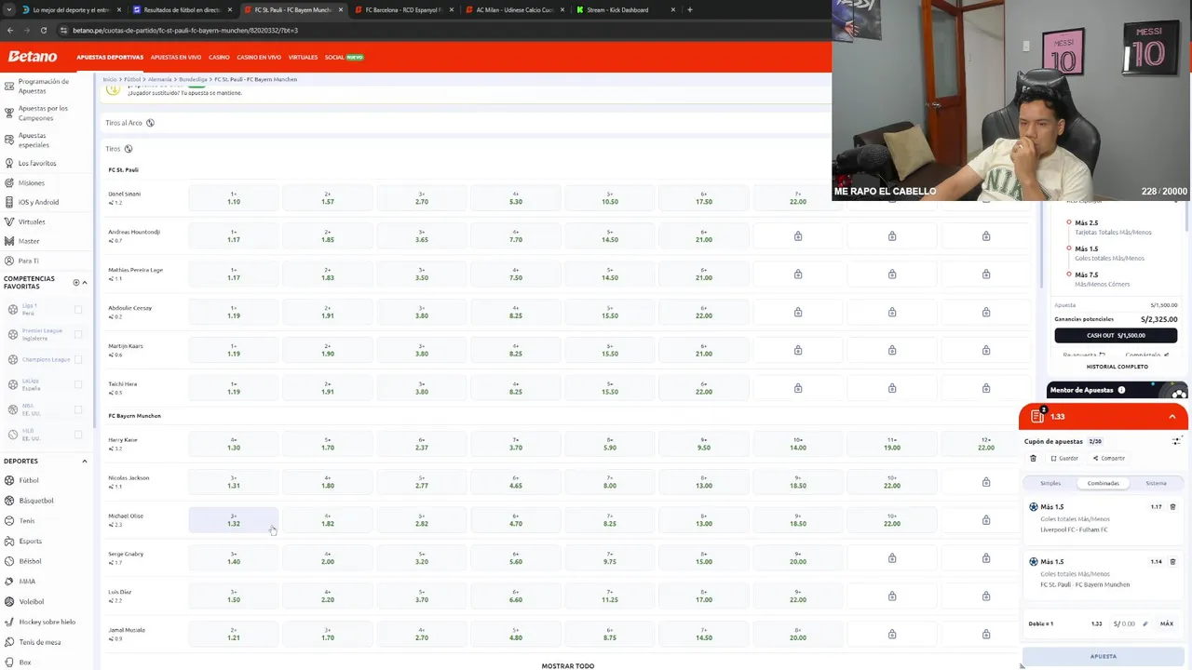Open Historial Completo link
This screenshot has height=670, width=1192.
[1117, 367]
